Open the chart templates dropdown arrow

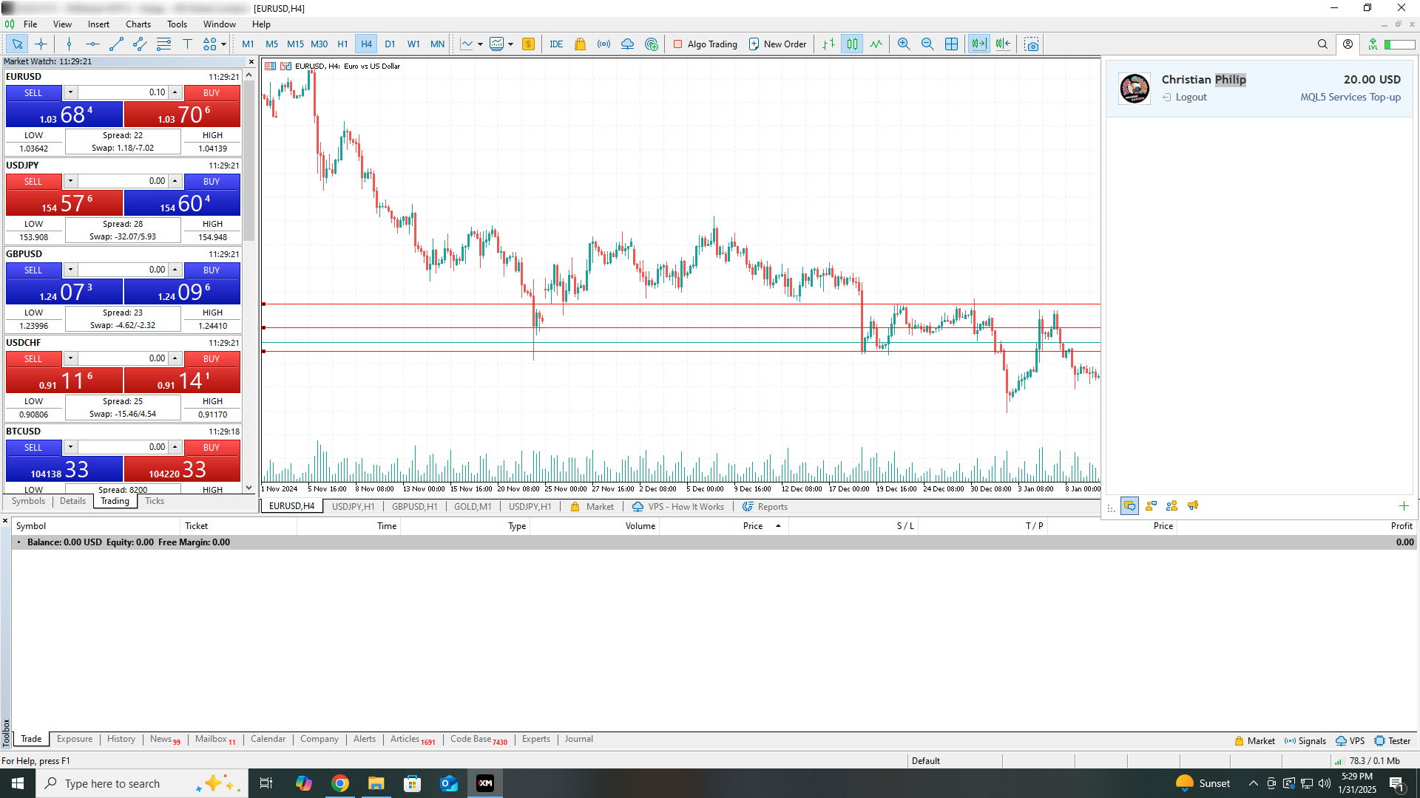pos(510,44)
